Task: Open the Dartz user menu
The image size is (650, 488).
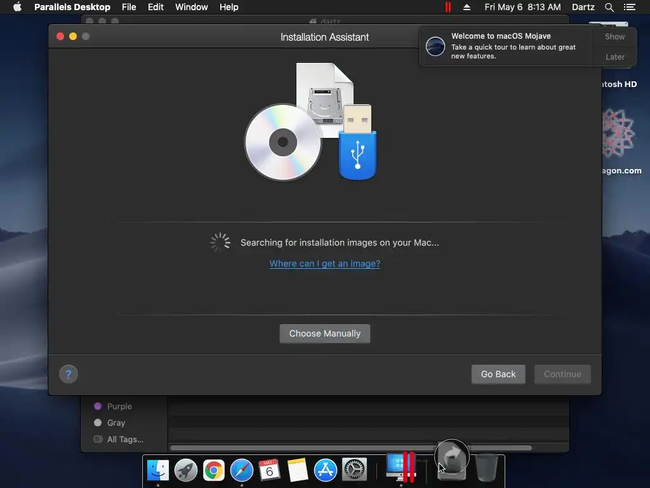Action: click(583, 7)
